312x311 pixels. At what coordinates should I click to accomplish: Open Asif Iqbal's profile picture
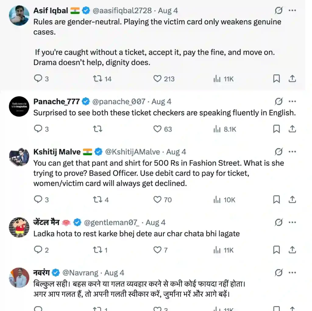coord(19,15)
